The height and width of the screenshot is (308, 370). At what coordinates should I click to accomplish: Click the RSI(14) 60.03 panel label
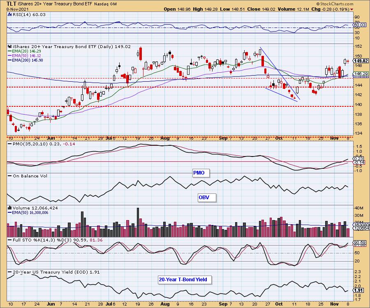(x=29, y=14)
